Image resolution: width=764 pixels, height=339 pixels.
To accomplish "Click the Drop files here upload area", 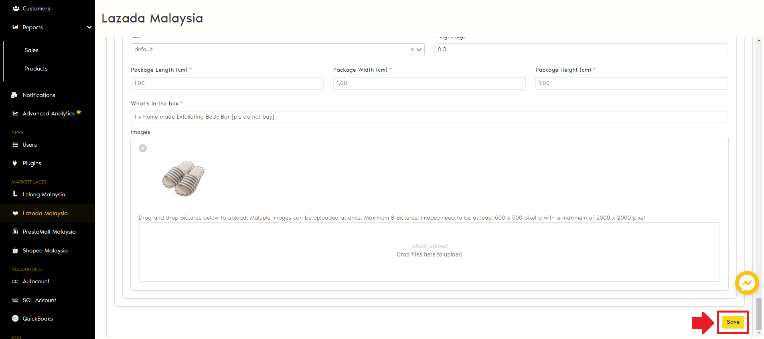I will pyautogui.click(x=429, y=252).
